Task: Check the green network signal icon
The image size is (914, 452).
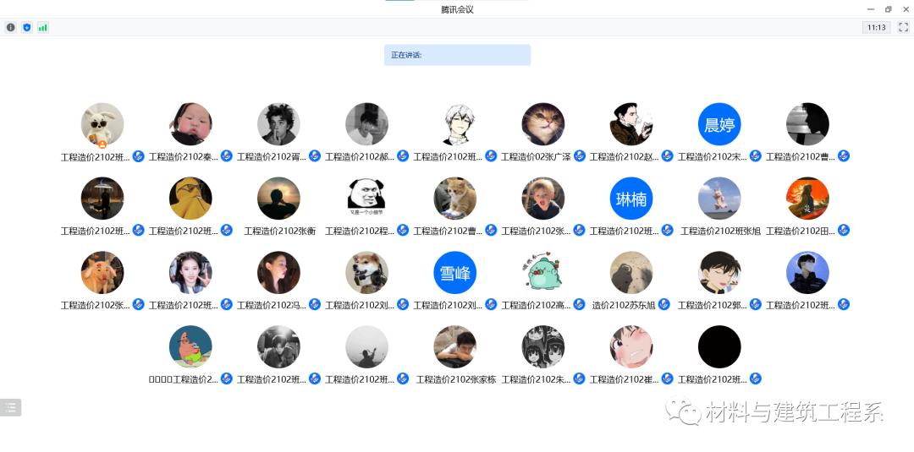Action: (42, 27)
